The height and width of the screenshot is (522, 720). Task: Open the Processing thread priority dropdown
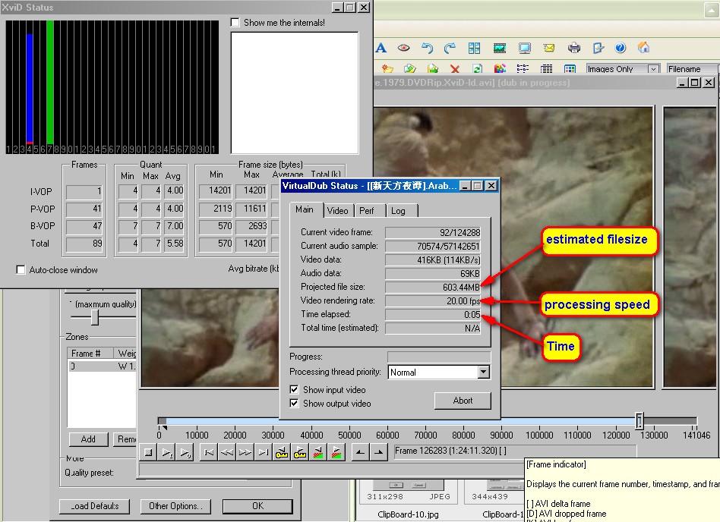483,373
